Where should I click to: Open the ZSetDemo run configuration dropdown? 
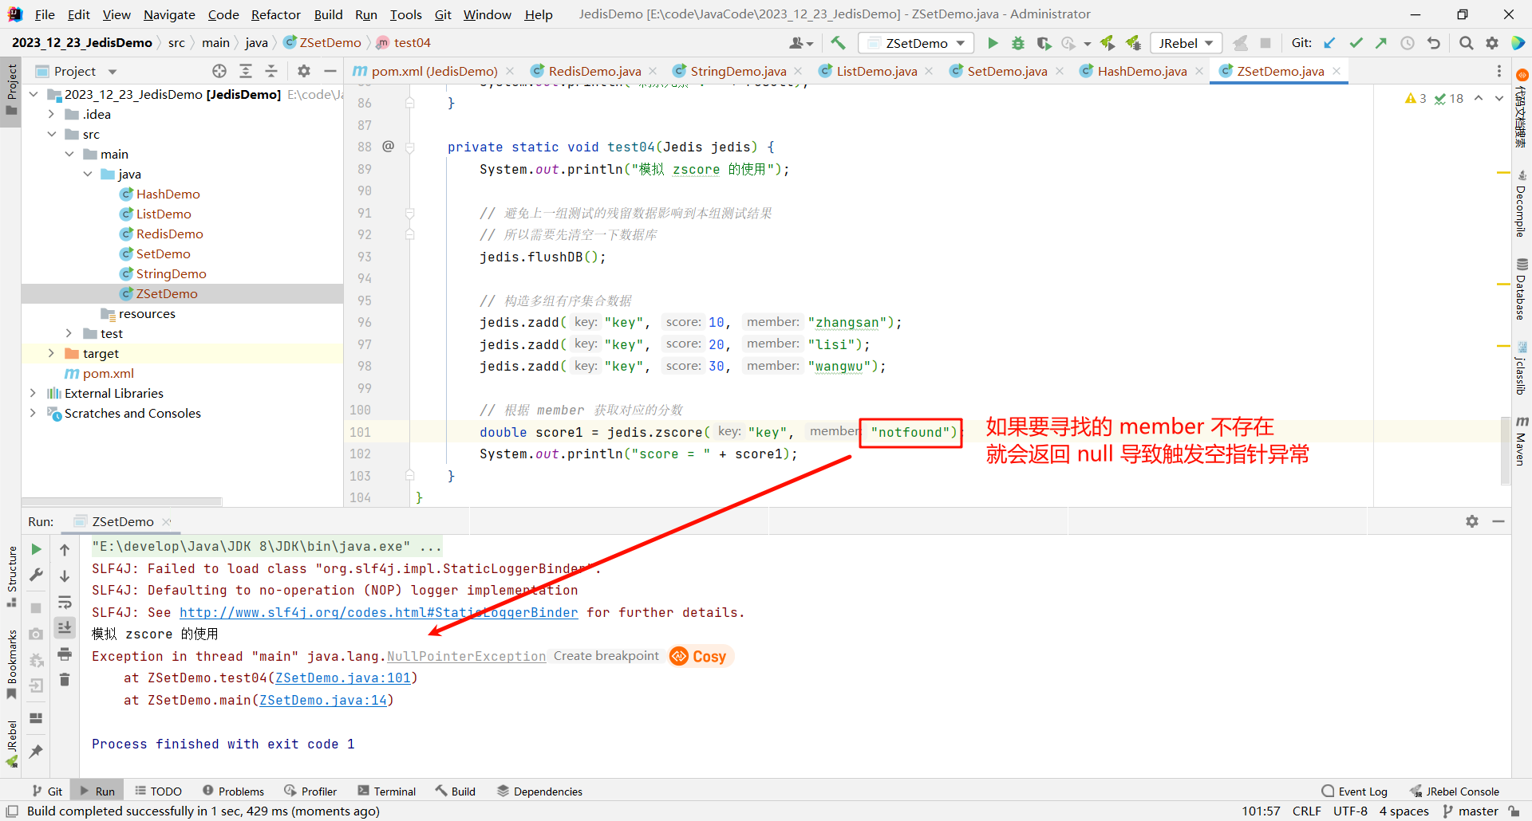point(916,43)
